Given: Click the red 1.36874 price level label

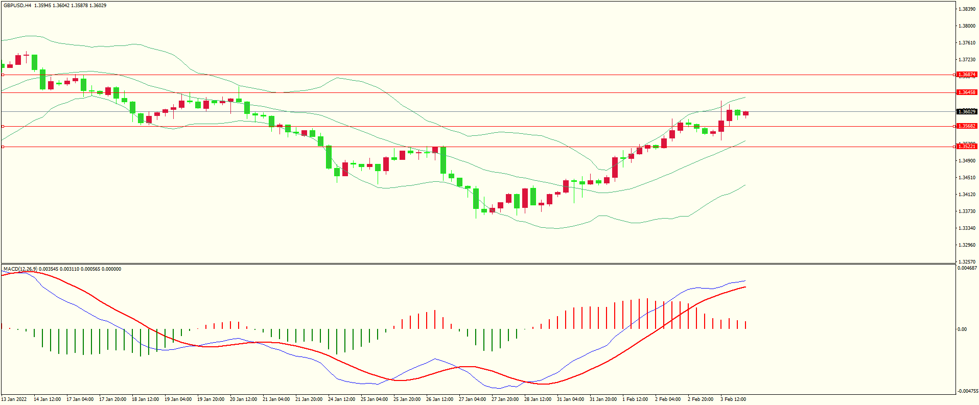Looking at the screenshot, I should coord(966,75).
